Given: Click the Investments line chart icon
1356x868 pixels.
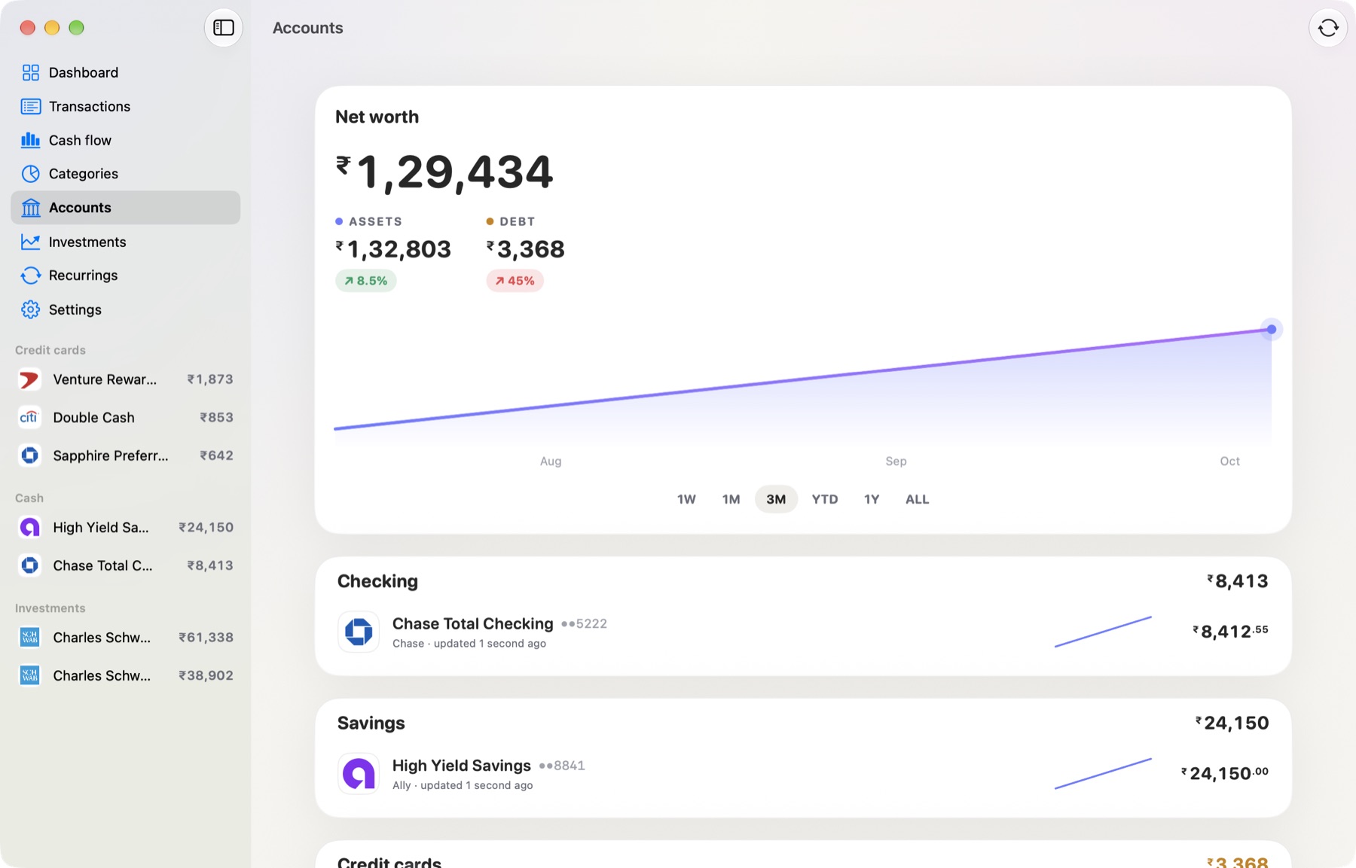Looking at the screenshot, I should click(30, 242).
